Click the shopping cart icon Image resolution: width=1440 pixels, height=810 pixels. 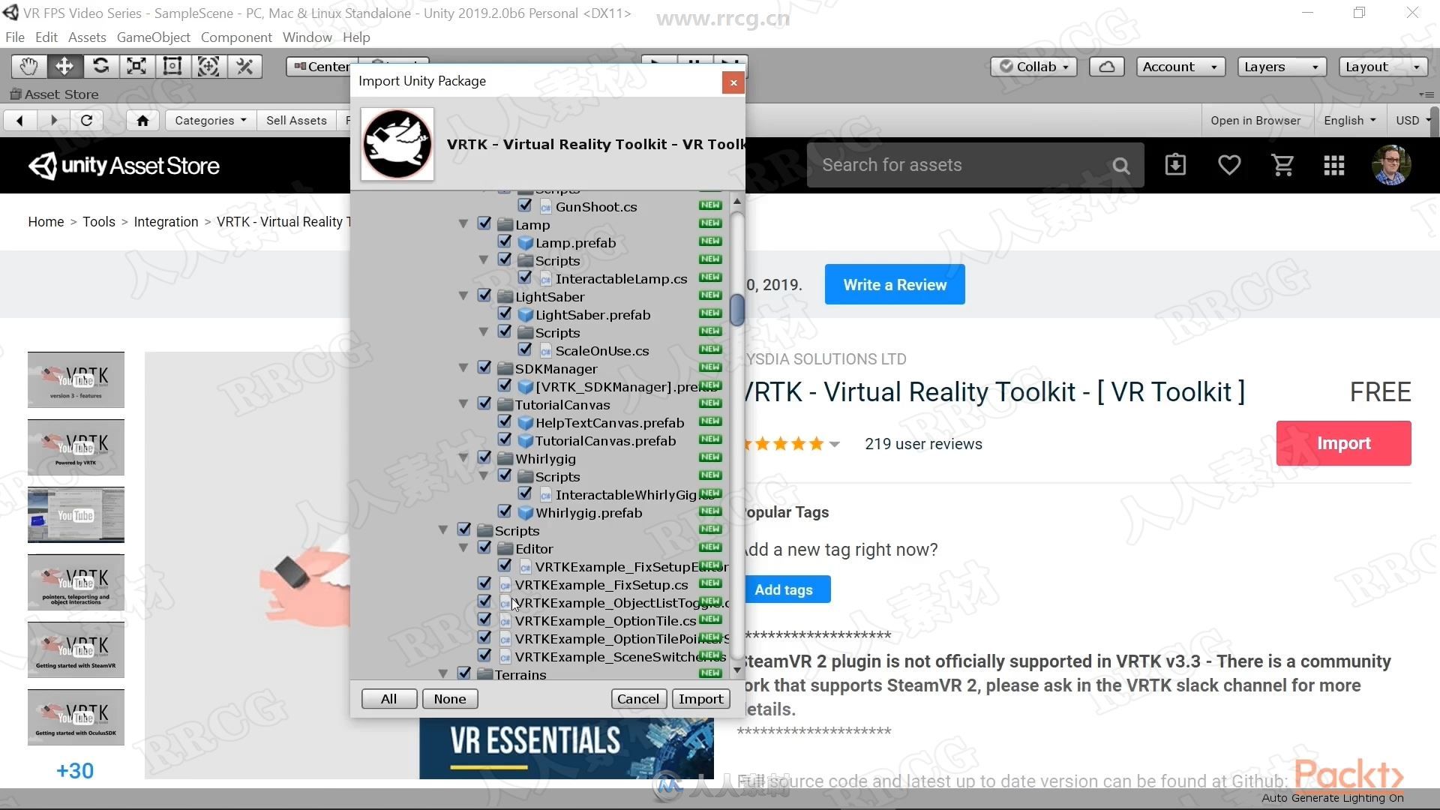[x=1284, y=164]
